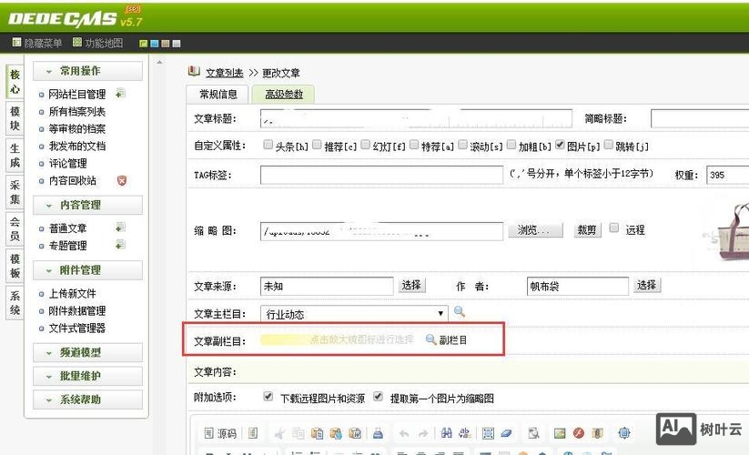Image resolution: width=749 pixels, height=455 pixels.
Task: Click paste as plain text icon
Action: coord(337,433)
